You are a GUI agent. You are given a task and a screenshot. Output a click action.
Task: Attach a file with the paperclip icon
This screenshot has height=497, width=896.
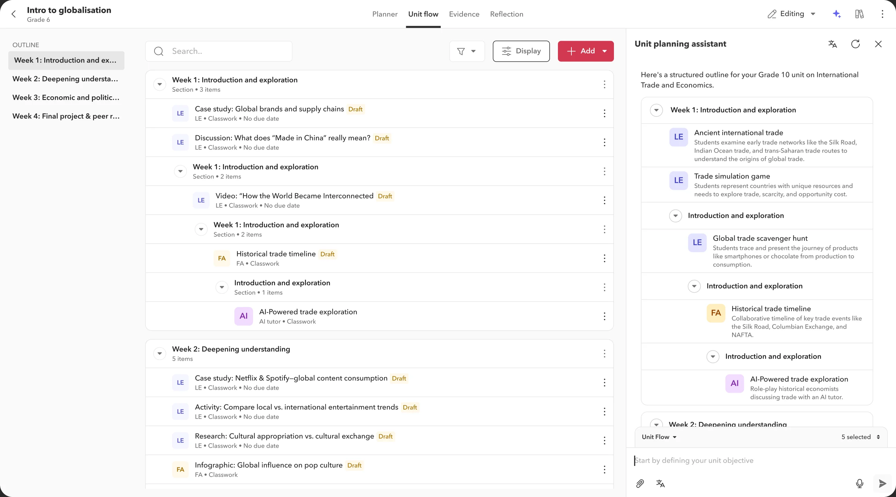click(x=640, y=484)
